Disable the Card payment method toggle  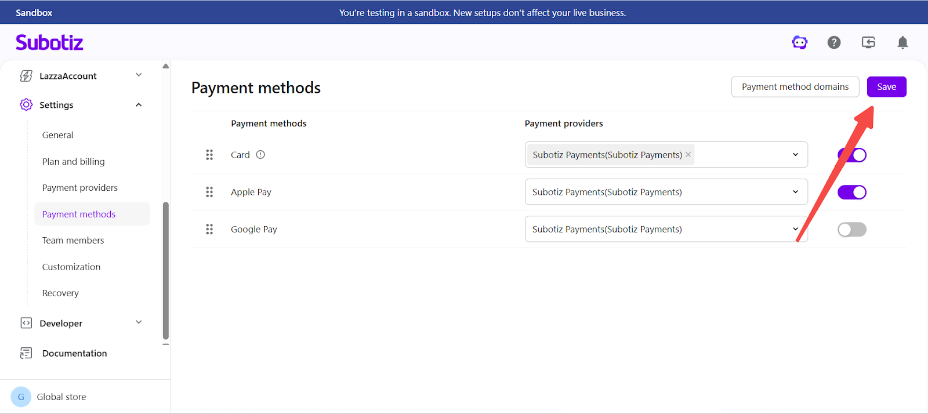coord(851,155)
